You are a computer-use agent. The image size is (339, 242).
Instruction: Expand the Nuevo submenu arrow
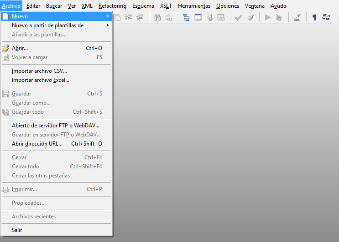[x=108, y=16]
